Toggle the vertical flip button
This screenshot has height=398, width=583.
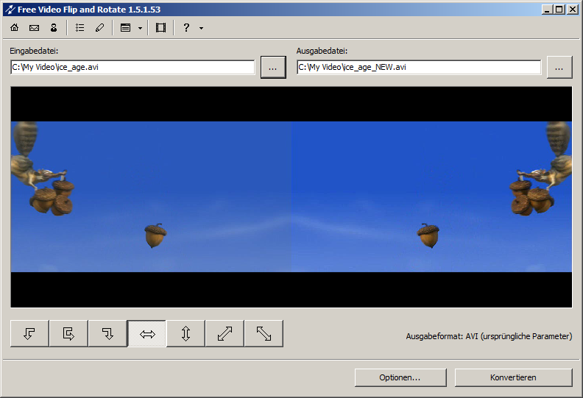pos(185,333)
